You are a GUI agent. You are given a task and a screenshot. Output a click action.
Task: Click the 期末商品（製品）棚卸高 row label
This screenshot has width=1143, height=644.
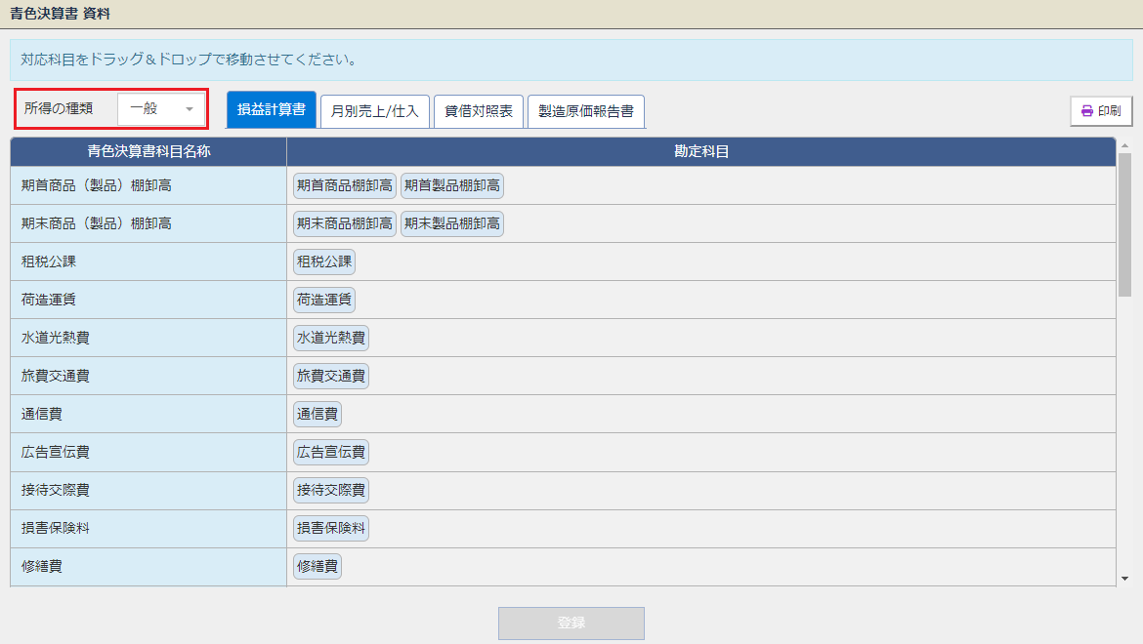[96, 223]
